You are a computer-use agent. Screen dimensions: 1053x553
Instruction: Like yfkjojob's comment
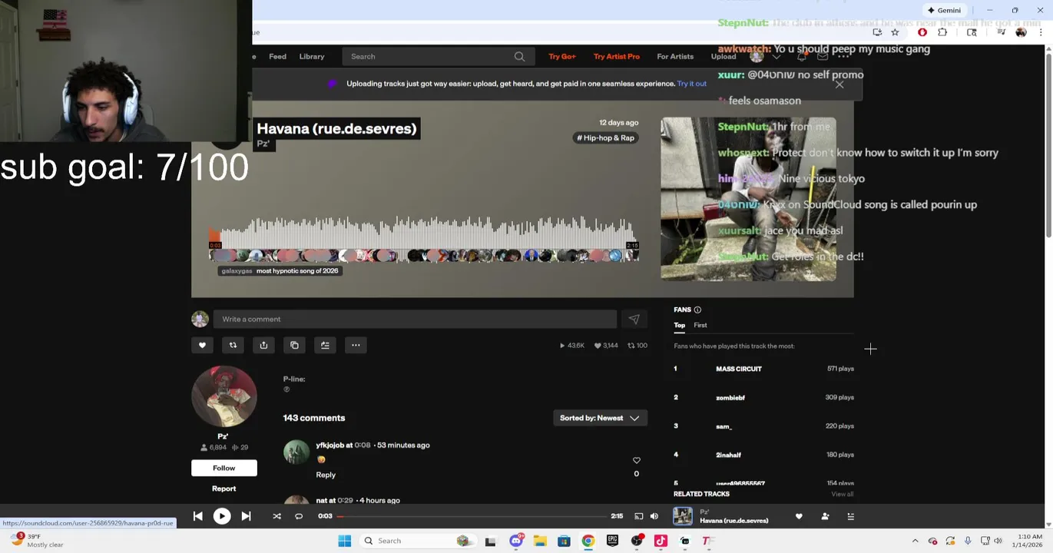[636, 460]
